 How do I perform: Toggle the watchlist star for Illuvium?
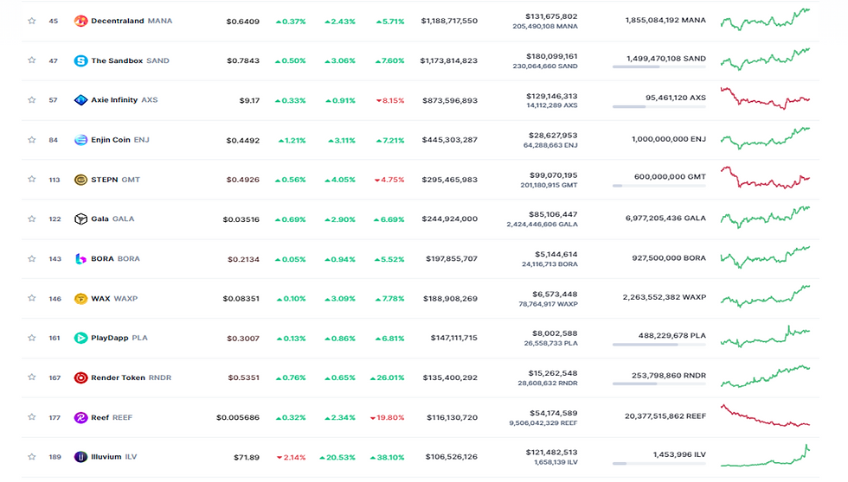[x=32, y=457]
